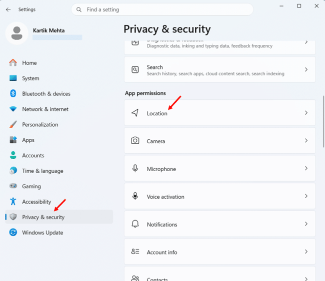Click the search magnifier icon
This screenshot has height=281, width=325.
click(79, 9)
